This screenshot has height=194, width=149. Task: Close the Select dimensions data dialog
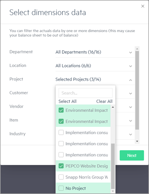[143, 6]
